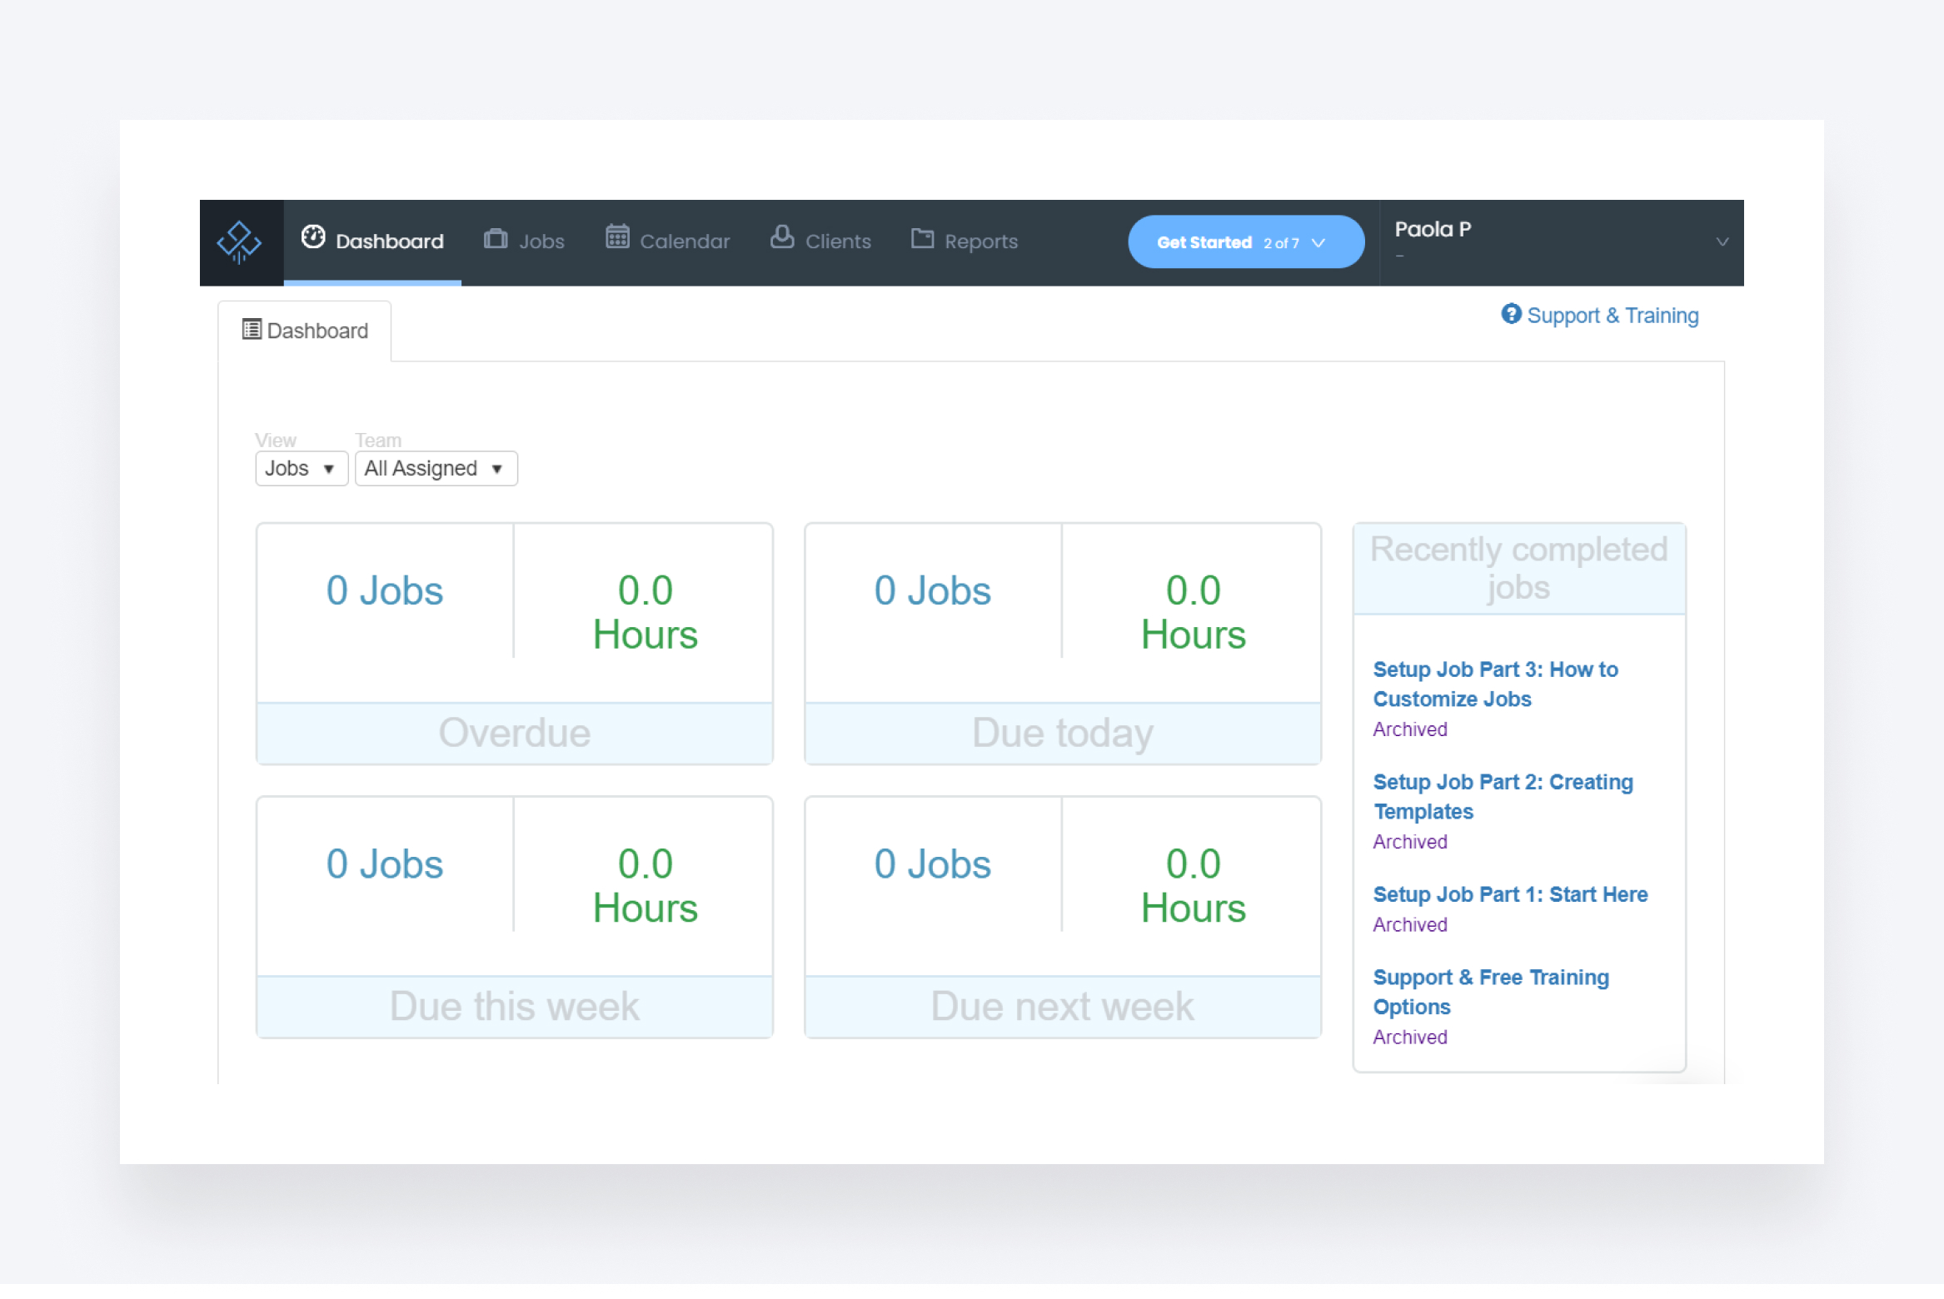
Task: Open Setup Job Part 2: Creating Templates
Action: click(x=1503, y=797)
